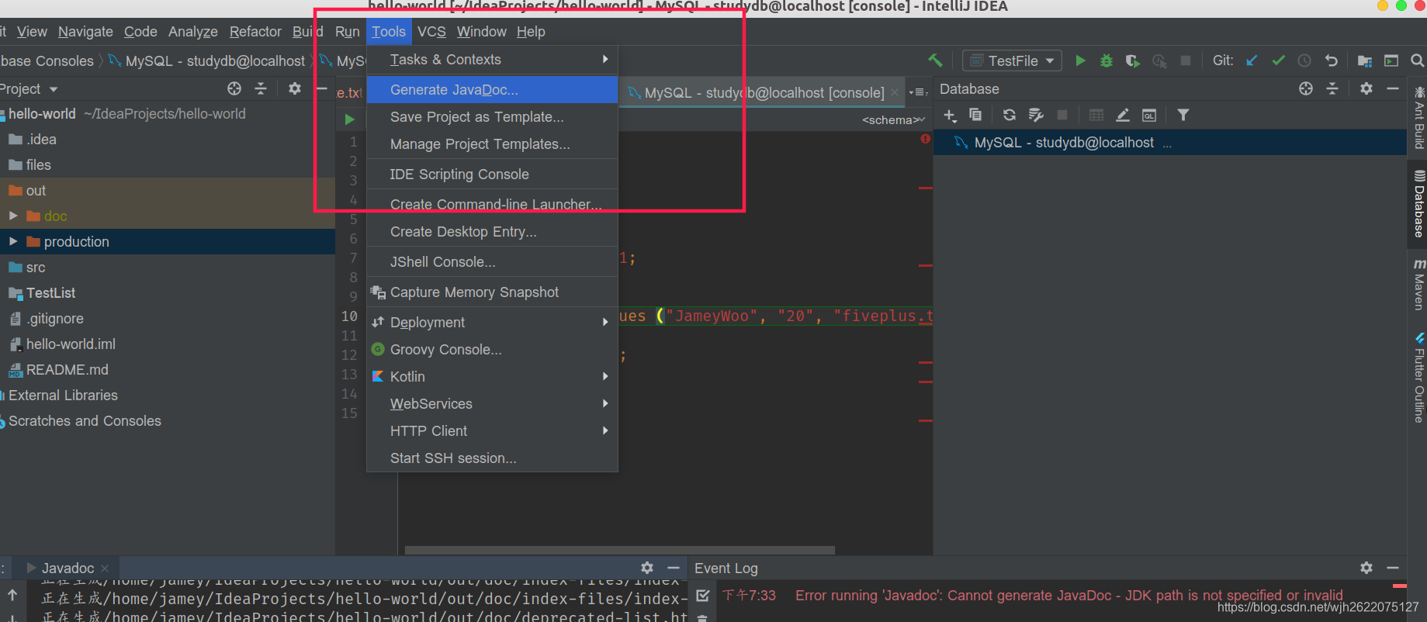
Task: Open data source properties icon
Action: 1036,115
